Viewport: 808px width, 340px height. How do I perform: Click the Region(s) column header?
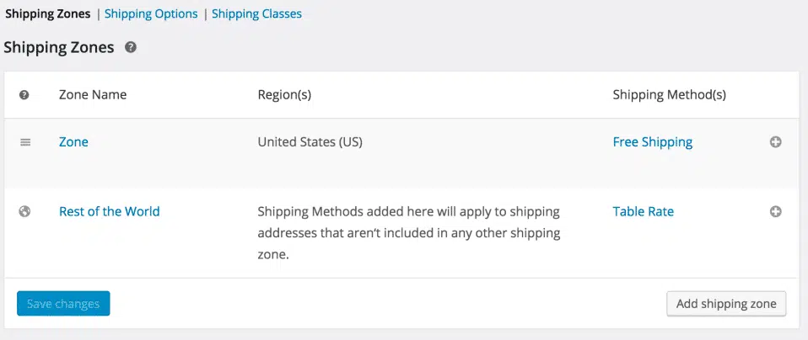284,95
